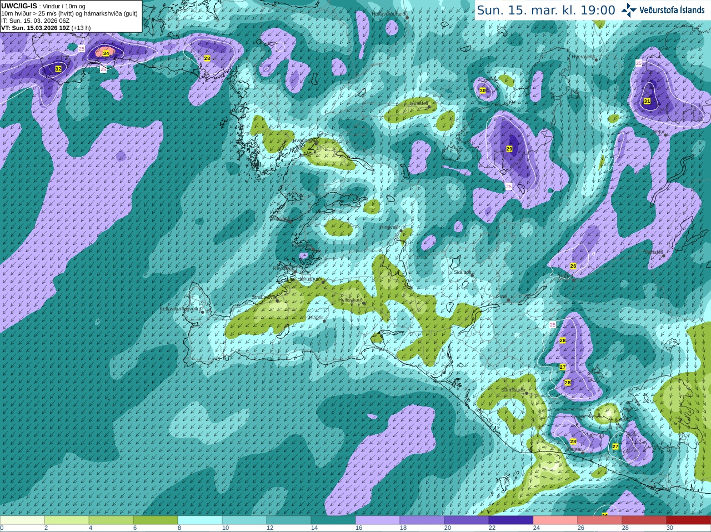
Task: Click the 25 contour label beside the 31 gust peak
Action: click(639, 63)
